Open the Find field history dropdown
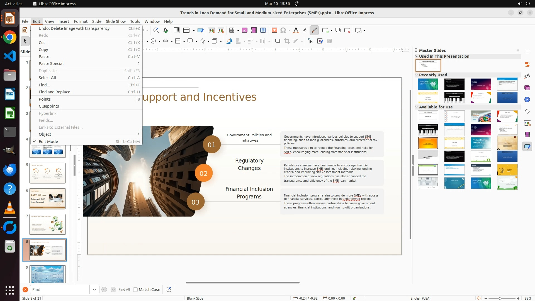535x301 pixels. 94,290
